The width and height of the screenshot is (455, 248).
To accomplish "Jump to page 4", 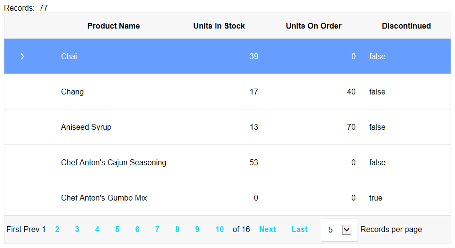I will click(x=97, y=230).
